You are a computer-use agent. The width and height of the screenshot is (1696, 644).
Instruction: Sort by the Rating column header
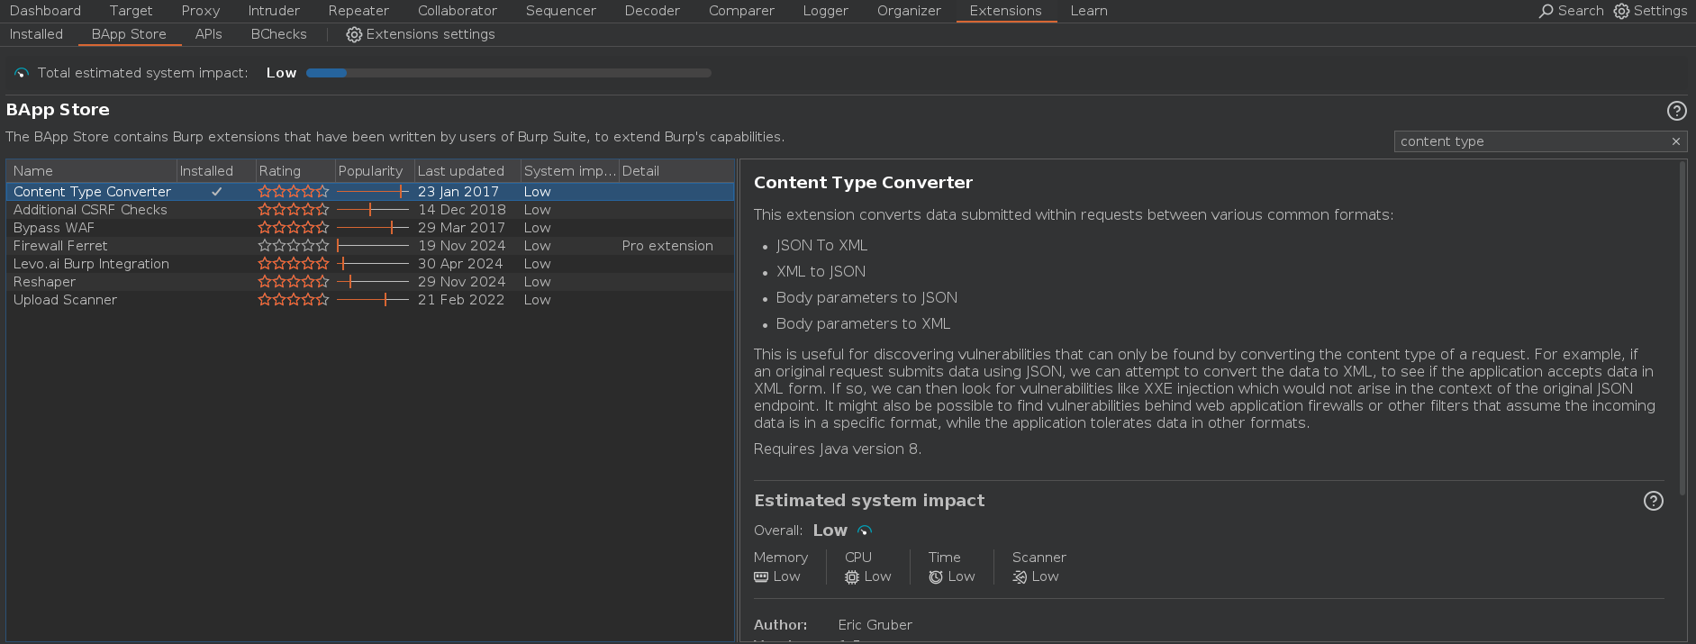coord(295,171)
